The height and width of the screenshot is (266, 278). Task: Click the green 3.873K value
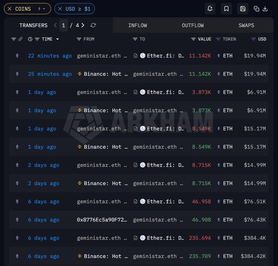coord(202,110)
